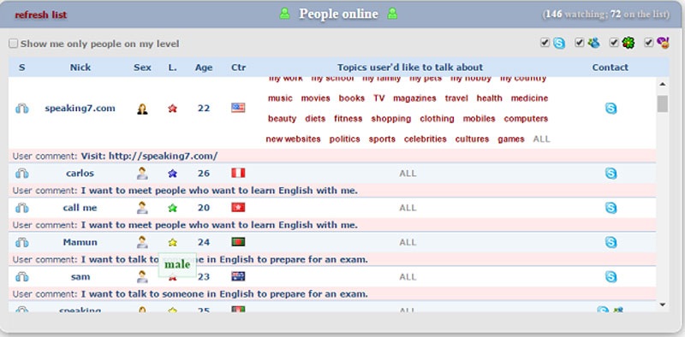
Task: Click the male icon in carlos row
Action: click(x=142, y=174)
